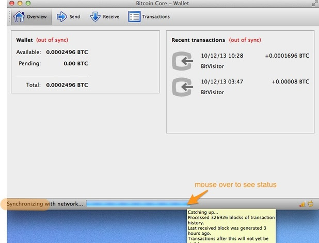Click the Pending balance 0.00 BTC
Screen dimensions: 319x243
pos(76,63)
